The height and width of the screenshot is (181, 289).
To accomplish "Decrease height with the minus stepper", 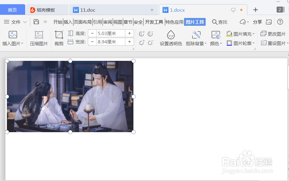I will (x=92, y=33).
